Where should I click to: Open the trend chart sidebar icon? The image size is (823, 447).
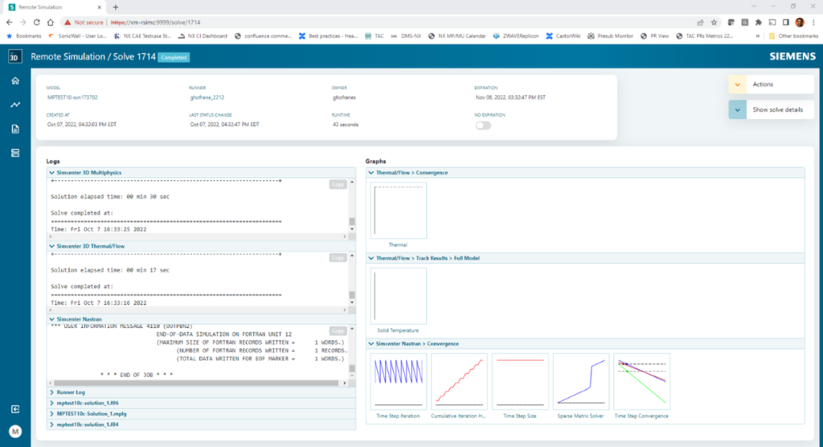(x=14, y=105)
